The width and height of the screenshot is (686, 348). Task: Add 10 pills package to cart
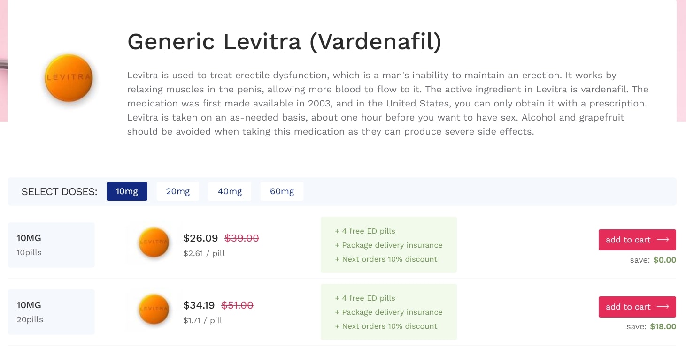click(x=637, y=240)
